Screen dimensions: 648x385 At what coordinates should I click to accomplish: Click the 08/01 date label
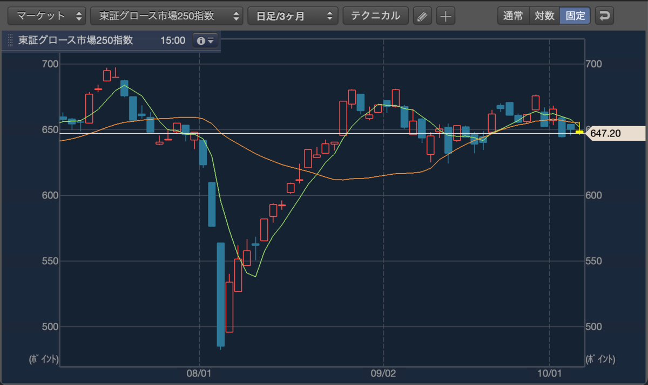199,373
